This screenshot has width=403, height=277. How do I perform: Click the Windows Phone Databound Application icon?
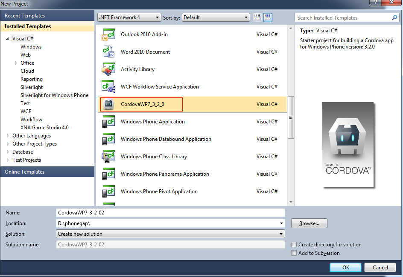[x=108, y=139]
